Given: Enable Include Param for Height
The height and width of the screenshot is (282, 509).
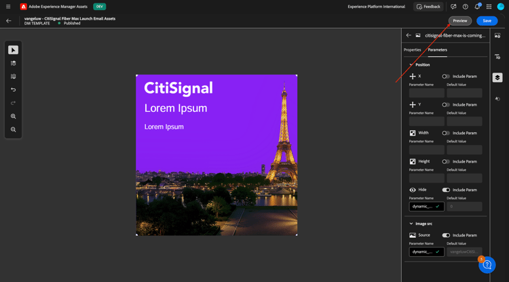Looking at the screenshot, I should (446, 161).
